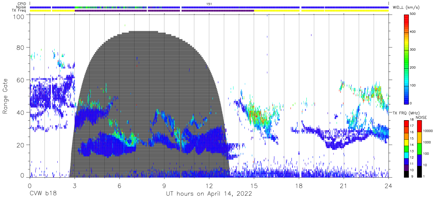Viewport: 437px width, 201px height.
Task: Click the '10000' tick on the NOISE scale
Action: coord(428,131)
